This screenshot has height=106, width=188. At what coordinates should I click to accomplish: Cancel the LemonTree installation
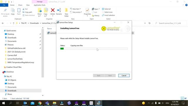[124, 76]
